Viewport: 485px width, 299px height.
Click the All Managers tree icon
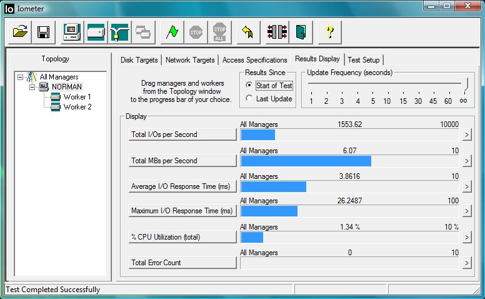coord(32,77)
